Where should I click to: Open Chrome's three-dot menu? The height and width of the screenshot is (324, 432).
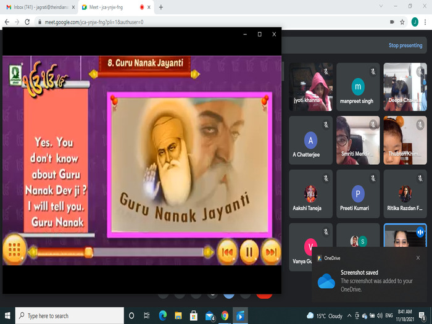425,22
